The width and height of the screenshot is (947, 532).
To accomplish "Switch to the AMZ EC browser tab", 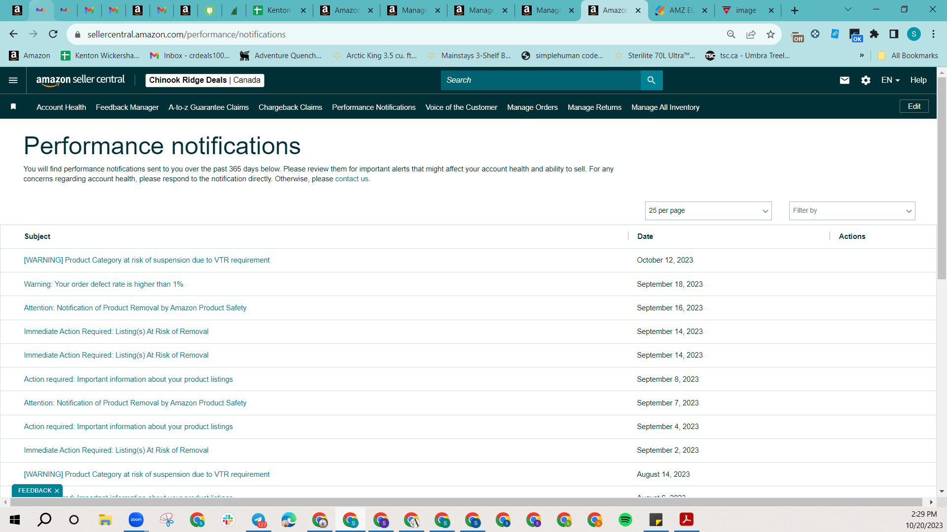I will 681,10.
